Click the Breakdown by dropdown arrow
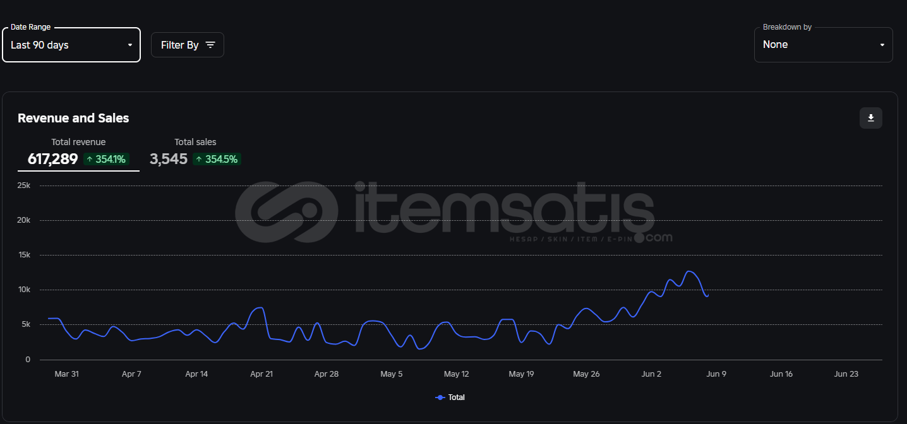 [882, 45]
